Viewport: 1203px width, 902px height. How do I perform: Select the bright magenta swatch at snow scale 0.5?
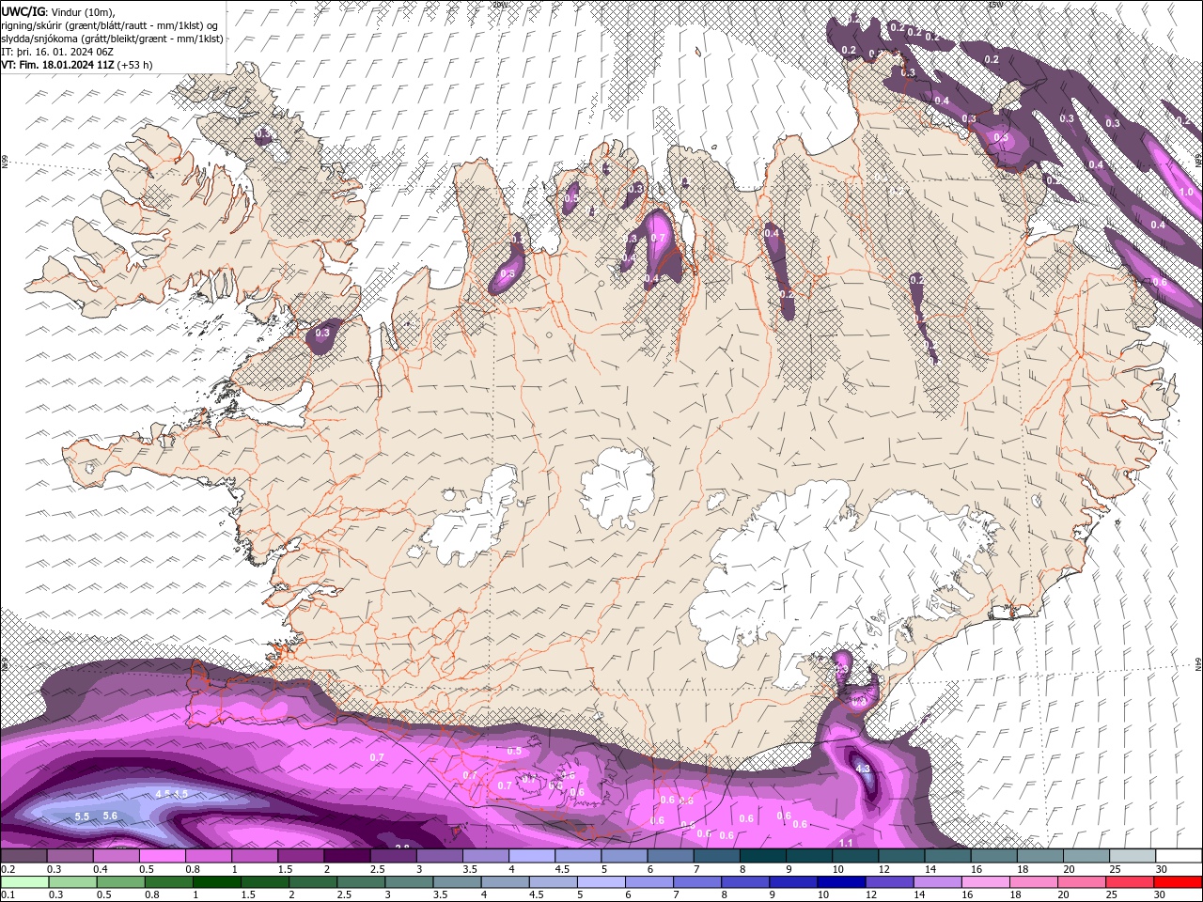pyautogui.click(x=162, y=855)
